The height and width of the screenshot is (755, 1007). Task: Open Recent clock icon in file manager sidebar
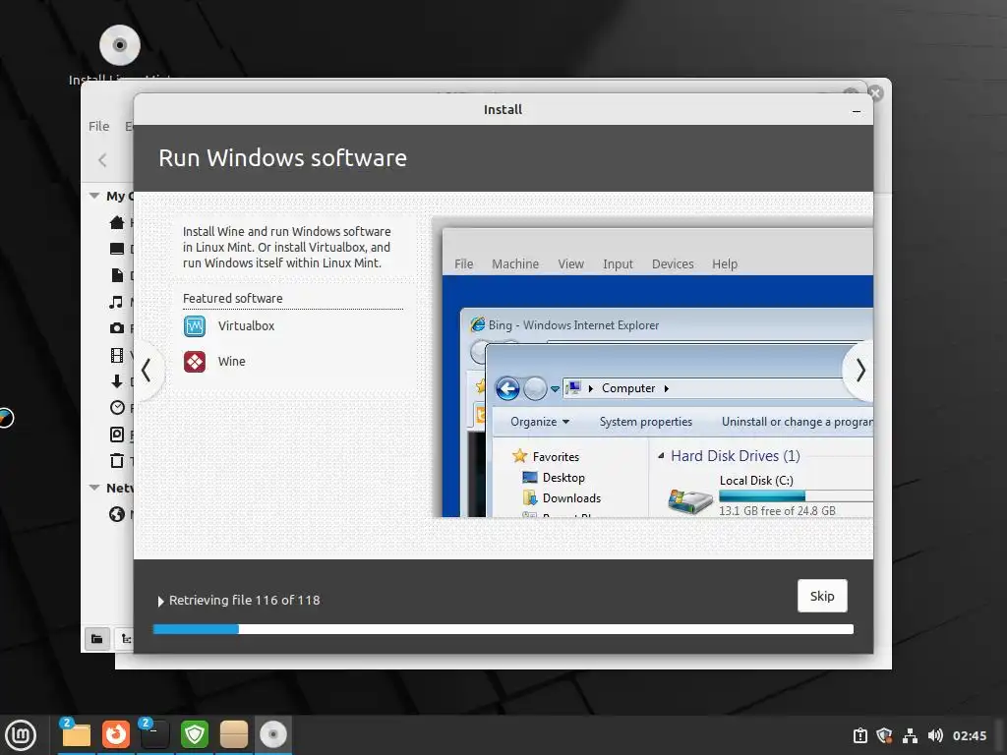coord(117,408)
